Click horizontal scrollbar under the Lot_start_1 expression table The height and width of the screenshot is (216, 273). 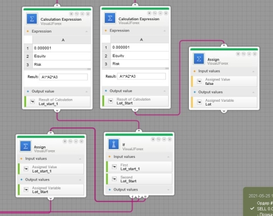click(57, 69)
